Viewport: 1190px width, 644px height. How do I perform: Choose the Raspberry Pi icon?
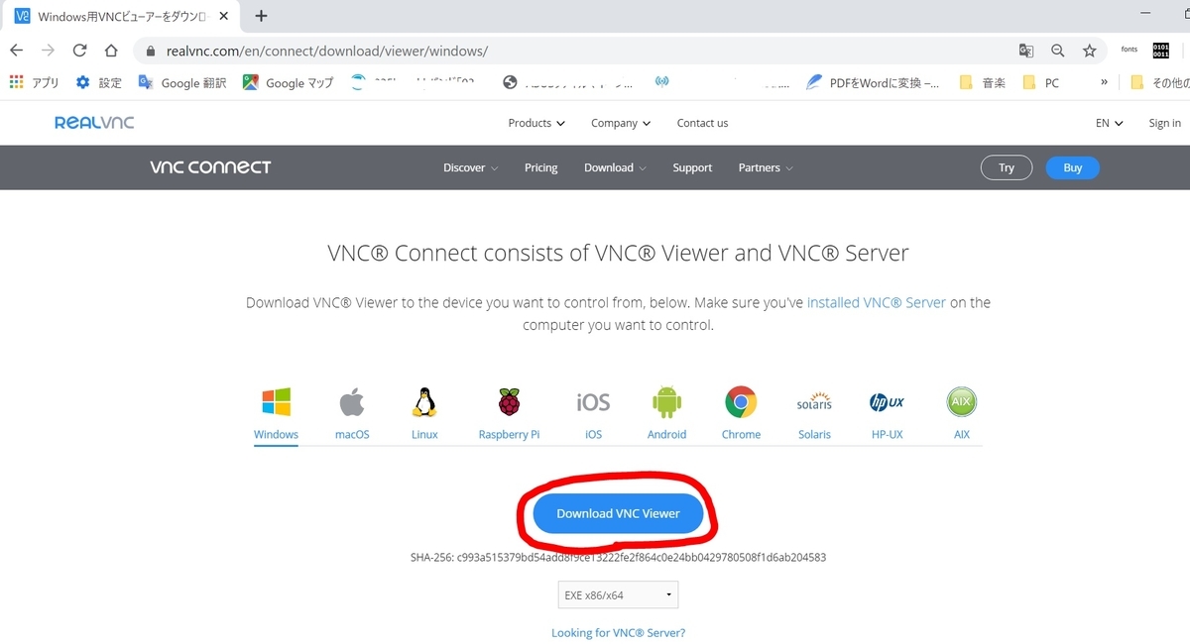click(x=509, y=401)
